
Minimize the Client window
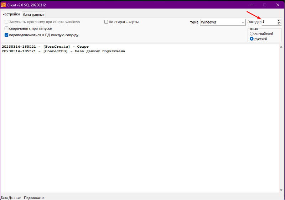(252, 5)
